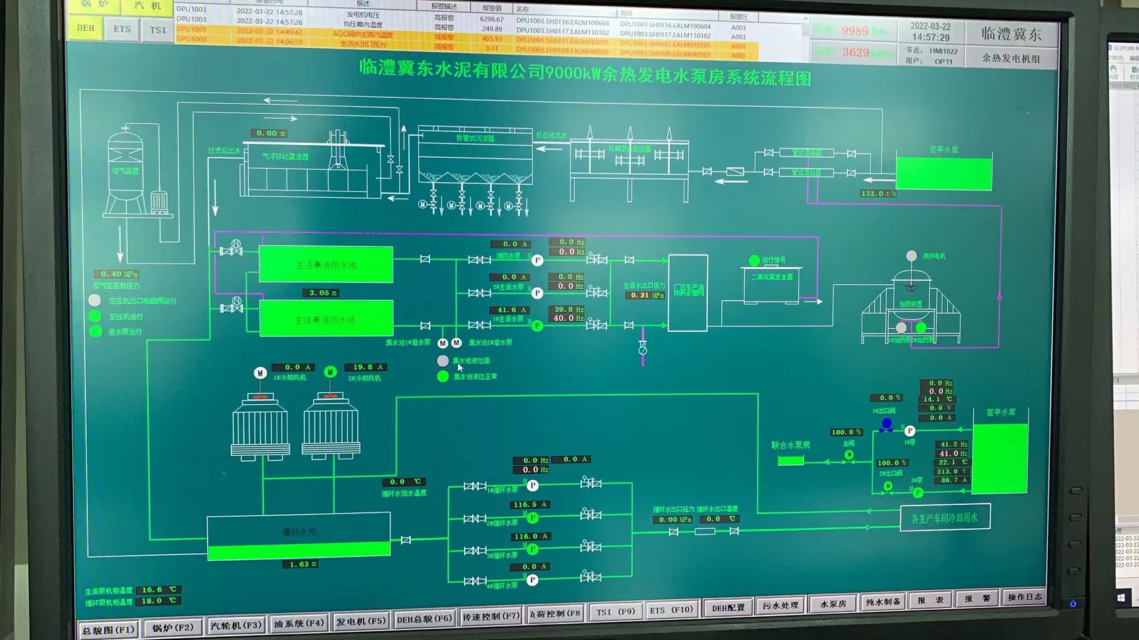Screen dimensions: 1139x640
Task: Open the 报表 page
Action: coord(931,600)
